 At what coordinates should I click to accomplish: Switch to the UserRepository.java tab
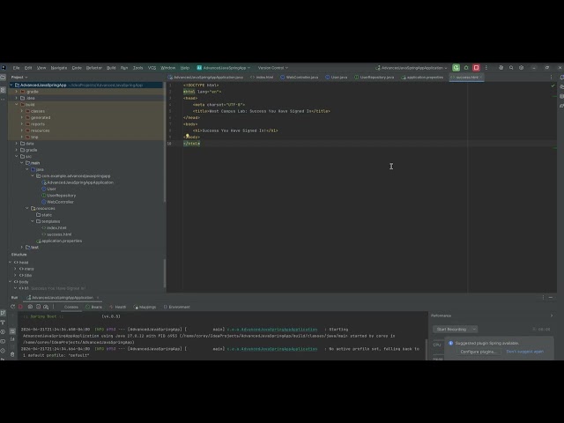point(374,78)
